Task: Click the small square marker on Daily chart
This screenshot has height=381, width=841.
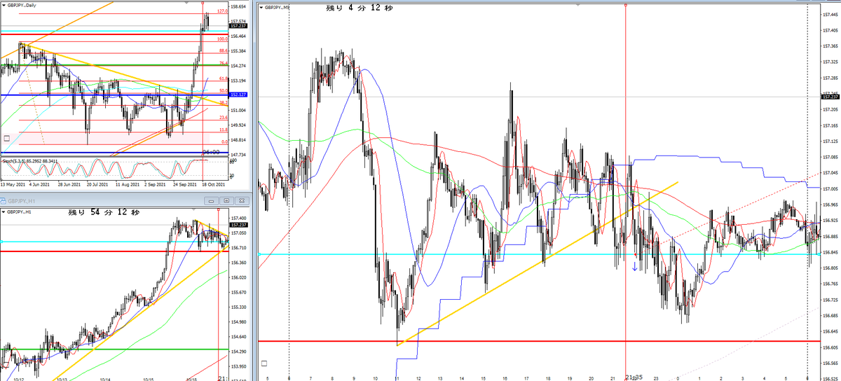Action: point(6,138)
